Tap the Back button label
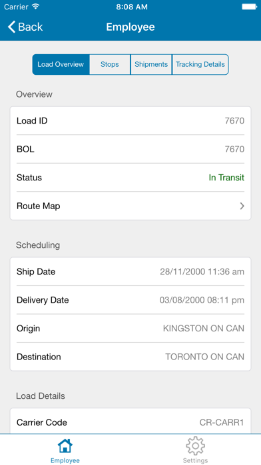 click(x=31, y=27)
